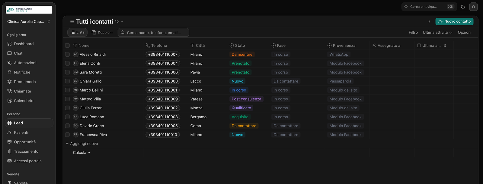Switch to Lista view tab
483x184 pixels.
click(x=77, y=32)
